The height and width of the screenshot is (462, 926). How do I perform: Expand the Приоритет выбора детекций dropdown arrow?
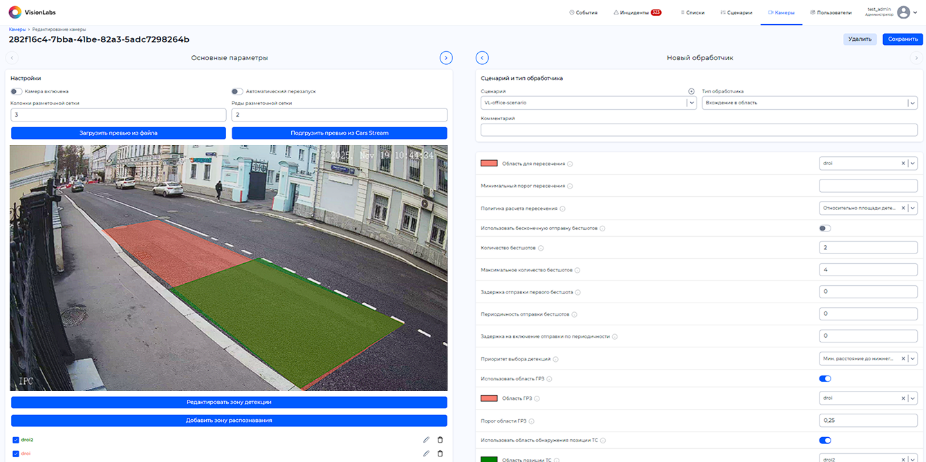pos(913,358)
